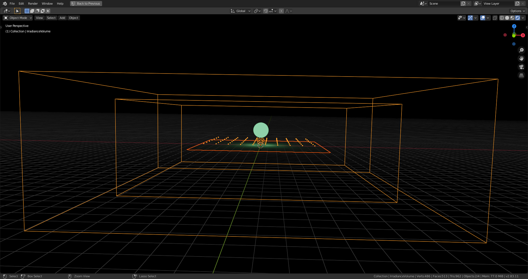Toggle snapping with the magnet icon
This screenshot has width=528, height=279.
[265, 11]
